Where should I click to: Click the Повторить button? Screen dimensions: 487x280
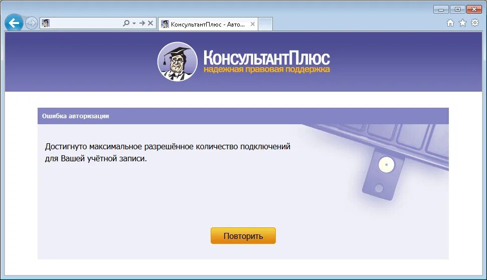243,235
